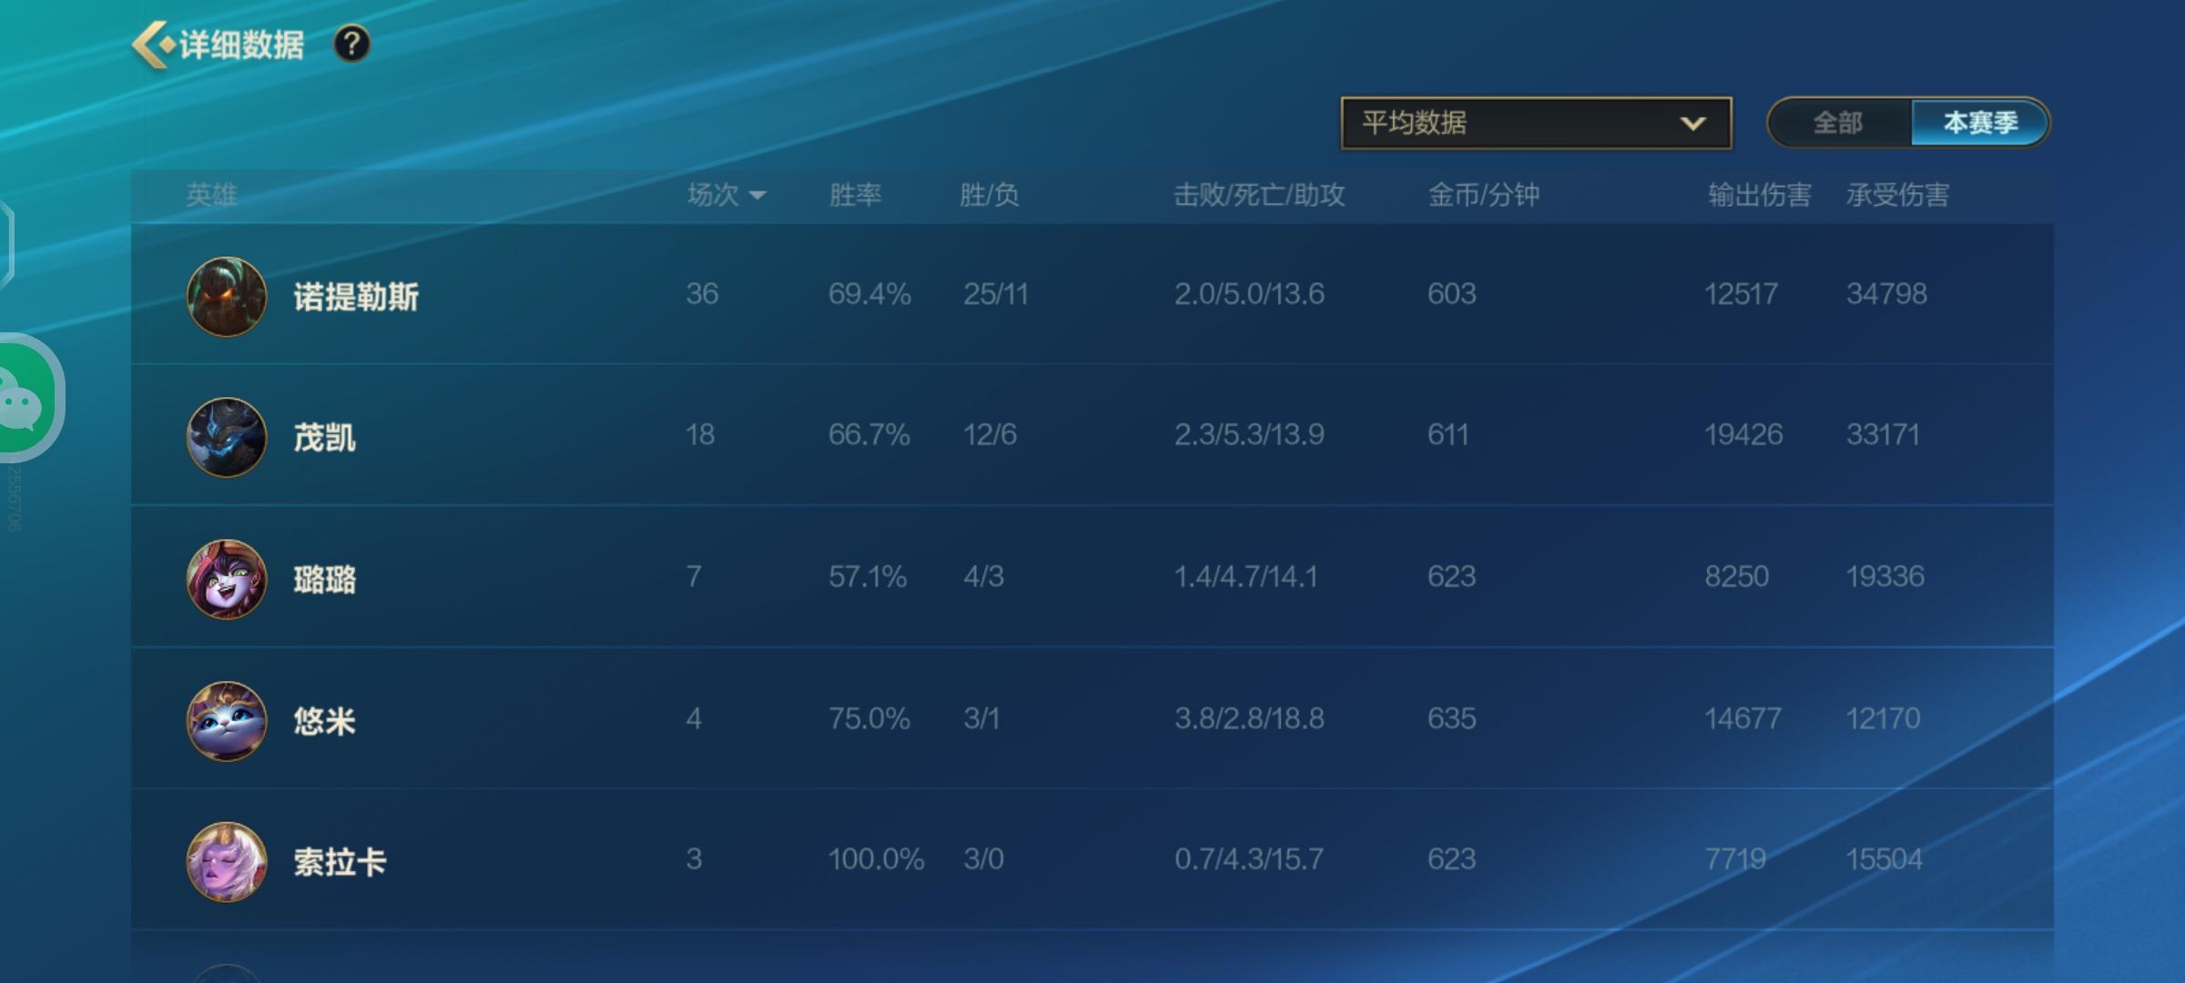The width and height of the screenshot is (2185, 983).
Task: Select the hero name 索拉卡
Action: point(340,862)
